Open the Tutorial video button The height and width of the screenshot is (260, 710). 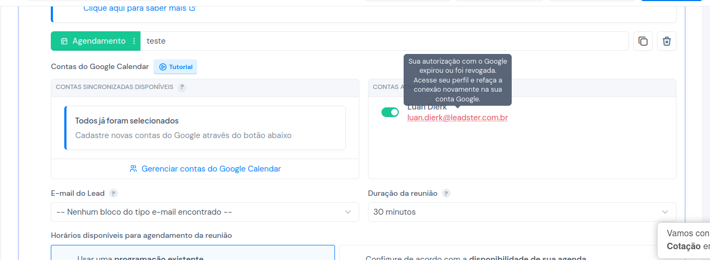176,67
